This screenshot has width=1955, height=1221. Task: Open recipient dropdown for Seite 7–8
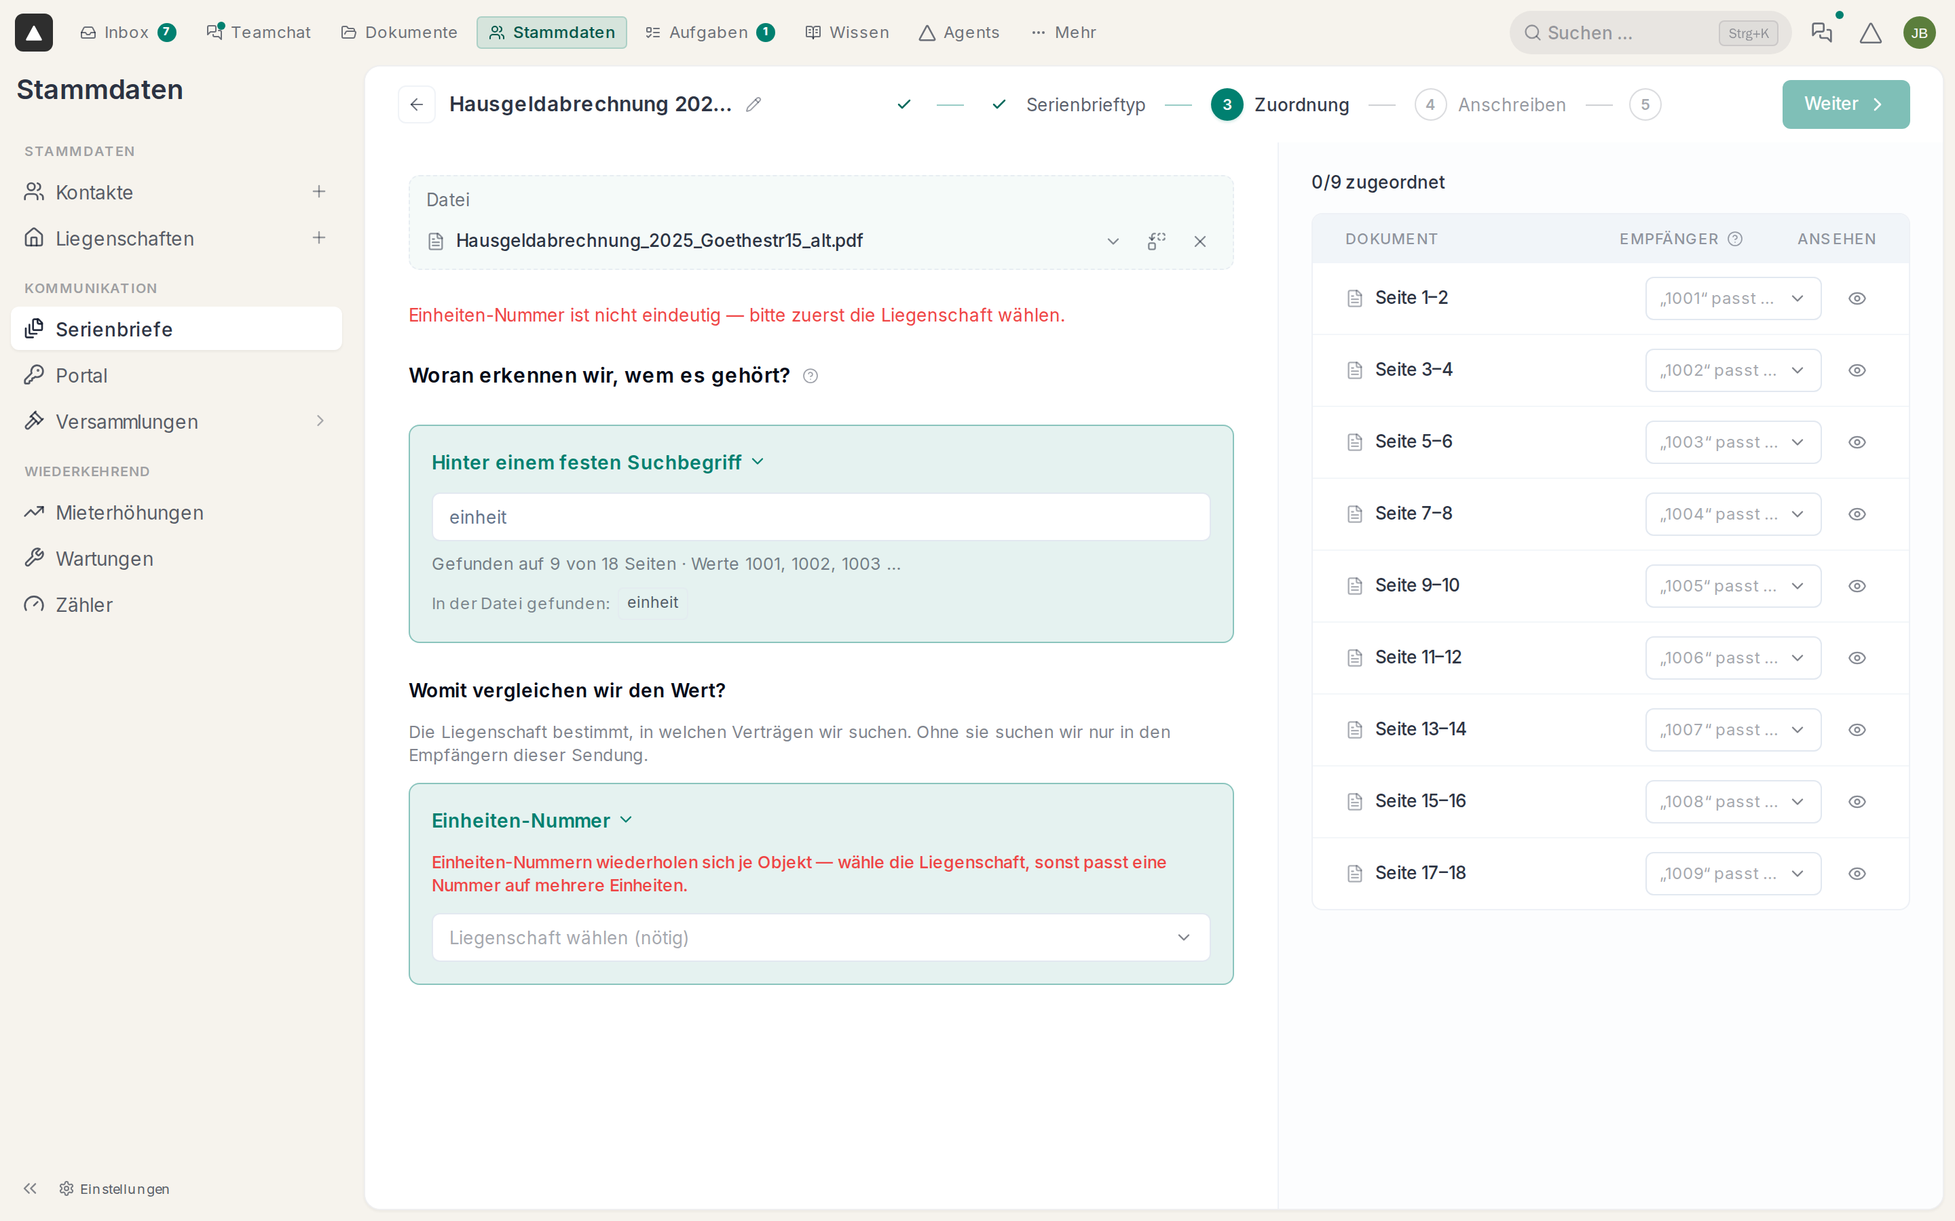[1733, 514]
